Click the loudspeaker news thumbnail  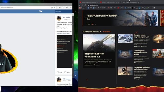point(125,71)
